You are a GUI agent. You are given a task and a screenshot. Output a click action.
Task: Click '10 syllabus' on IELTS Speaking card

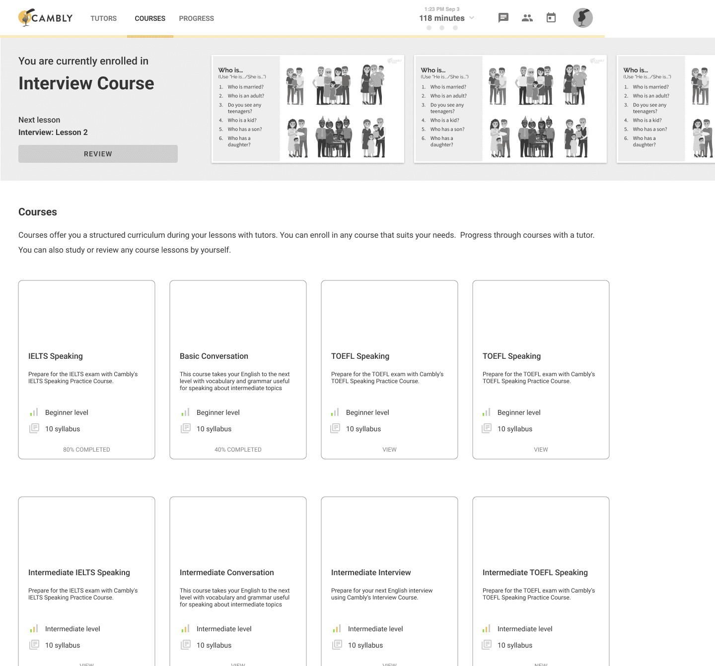63,429
